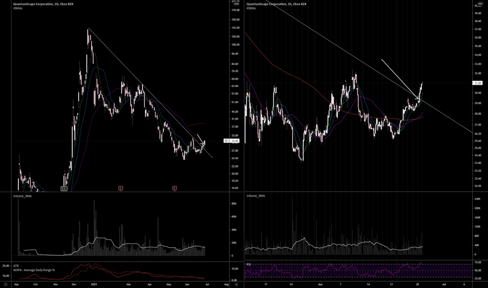Click the '36.00' level on hourly price axis
The width and height of the screenshot is (488, 288).
click(x=478, y=38)
